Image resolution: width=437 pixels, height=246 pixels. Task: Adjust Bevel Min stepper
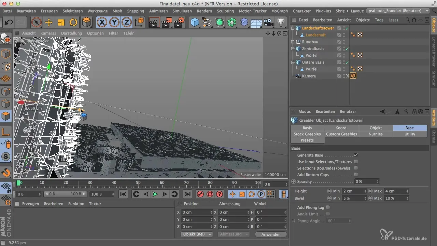coord(365,198)
